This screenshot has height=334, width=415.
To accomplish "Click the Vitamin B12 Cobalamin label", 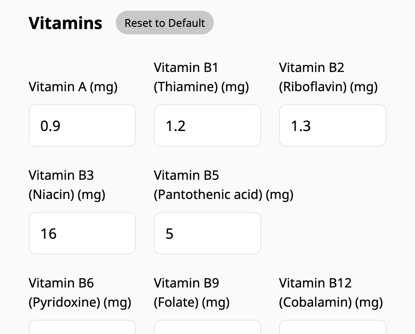I will tap(331, 292).
